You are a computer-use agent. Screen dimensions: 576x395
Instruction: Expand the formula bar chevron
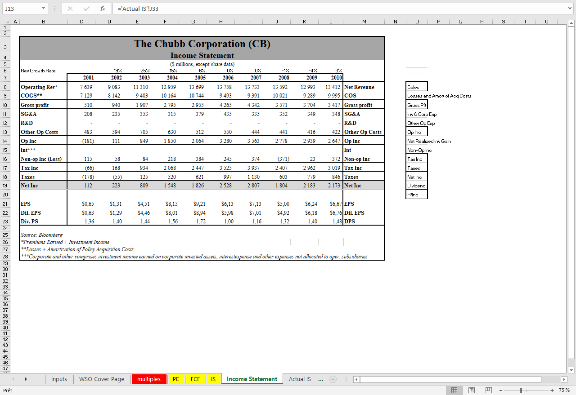[x=571, y=9]
